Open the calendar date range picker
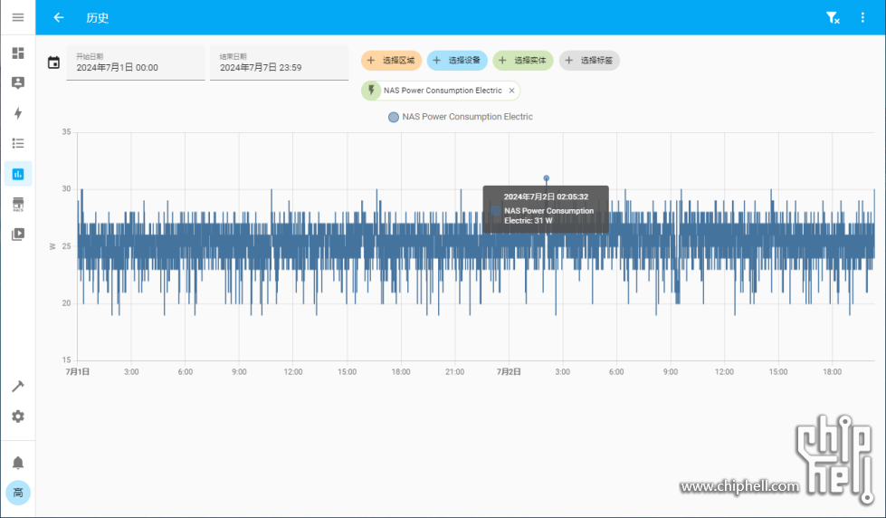Viewport: 886px width, 518px height. tap(53, 62)
